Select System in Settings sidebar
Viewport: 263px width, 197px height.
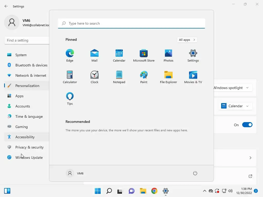point(27,55)
